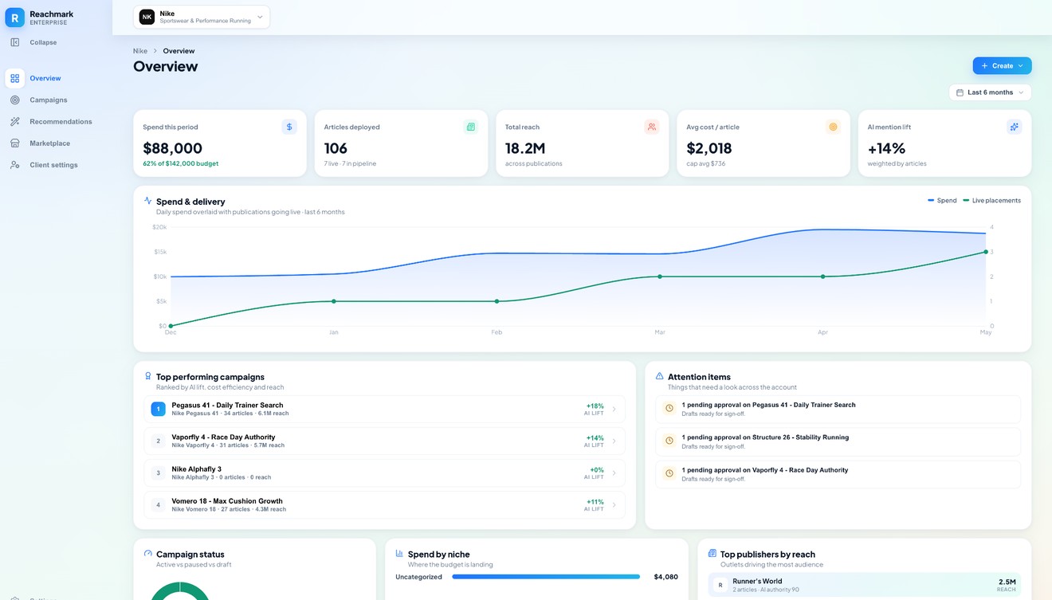Open Pegasus 41 - Daily Trainer Search campaign

click(384, 409)
